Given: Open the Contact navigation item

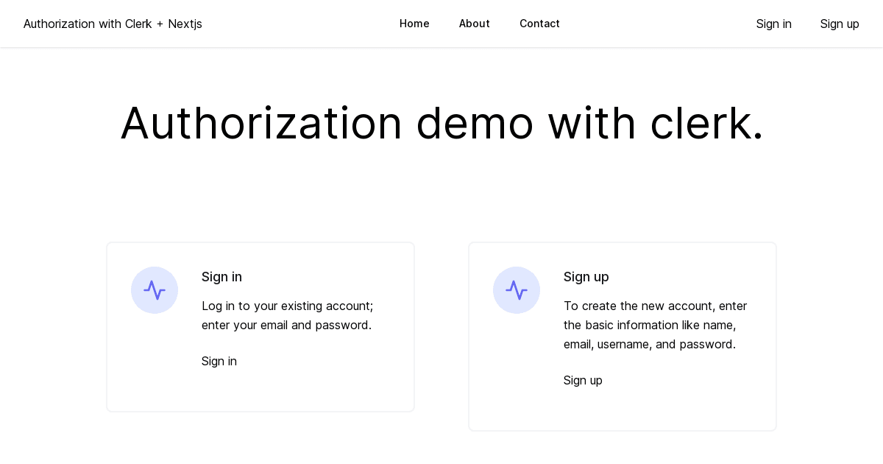Looking at the screenshot, I should pyautogui.click(x=539, y=24).
